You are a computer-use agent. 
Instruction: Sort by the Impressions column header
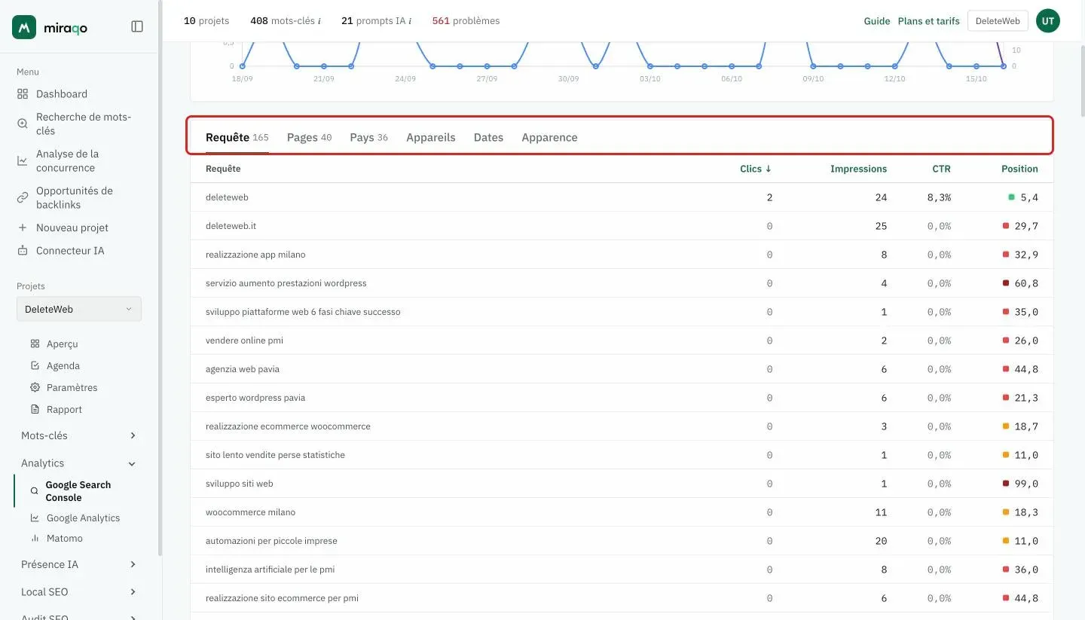(x=859, y=169)
